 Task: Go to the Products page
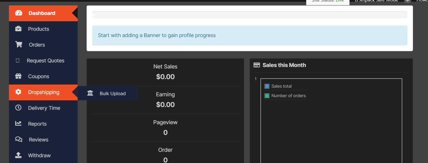[x=38, y=29]
